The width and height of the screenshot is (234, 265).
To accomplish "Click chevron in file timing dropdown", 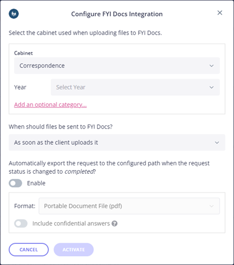I will point(217,143).
